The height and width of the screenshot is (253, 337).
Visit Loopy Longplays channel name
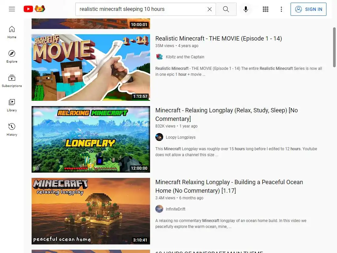point(181,137)
